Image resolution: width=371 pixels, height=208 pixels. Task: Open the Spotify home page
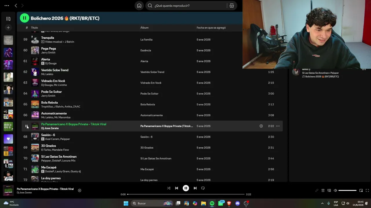[x=139, y=5]
